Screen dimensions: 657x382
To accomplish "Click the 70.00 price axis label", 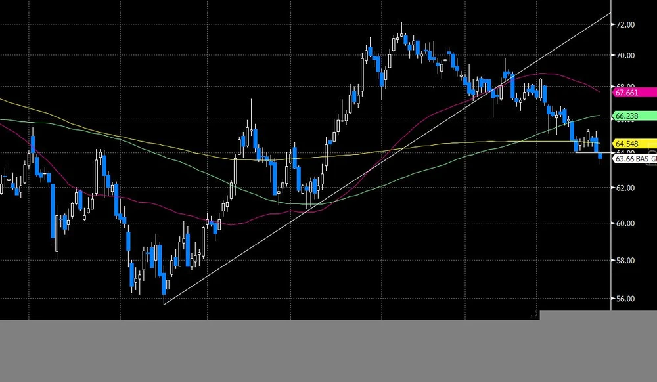I will click(x=624, y=56).
